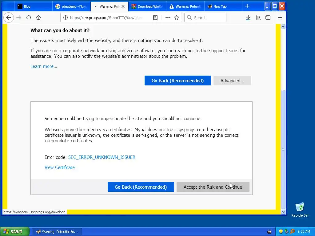Open the hamburger application menu
The height and width of the screenshot is (236, 315).
(x=280, y=18)
